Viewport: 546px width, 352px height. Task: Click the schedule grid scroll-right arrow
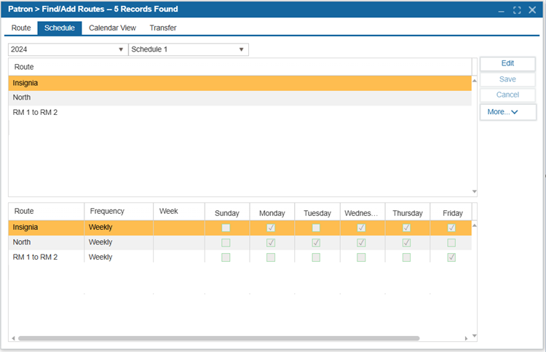coord(467,338)
